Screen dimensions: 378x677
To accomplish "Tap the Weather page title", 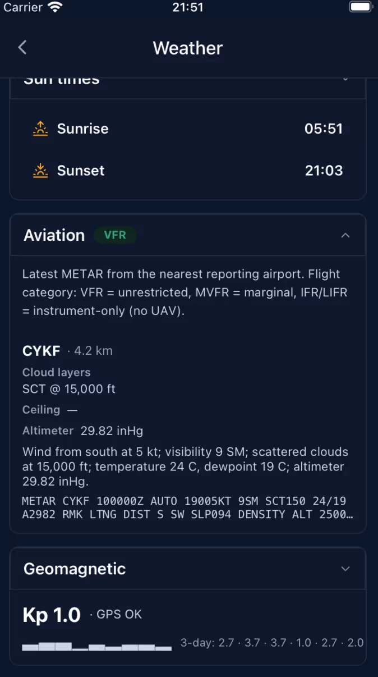I will coord(188,48).
